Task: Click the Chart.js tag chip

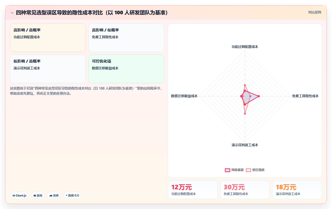Action: (x=20, y=195)
